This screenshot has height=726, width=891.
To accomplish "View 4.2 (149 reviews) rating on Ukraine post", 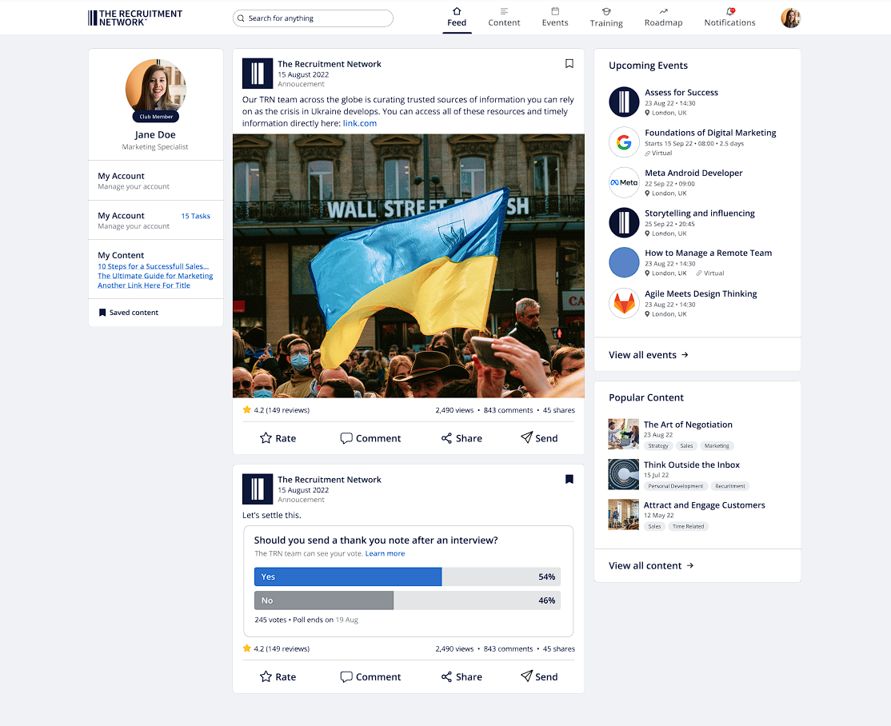I will (276, 410).
